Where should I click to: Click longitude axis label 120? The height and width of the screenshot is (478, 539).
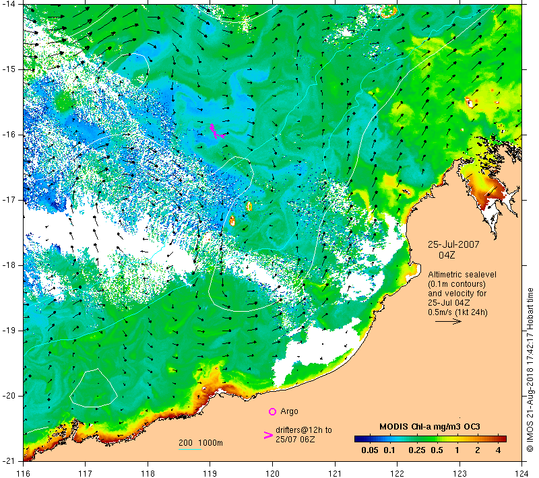click(x=273, y=473)
